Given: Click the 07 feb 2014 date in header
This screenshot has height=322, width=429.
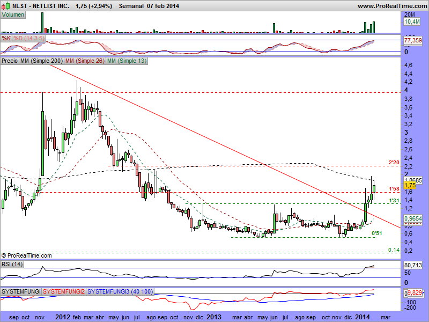Looking at the screenshot, I should pos(163,6).
